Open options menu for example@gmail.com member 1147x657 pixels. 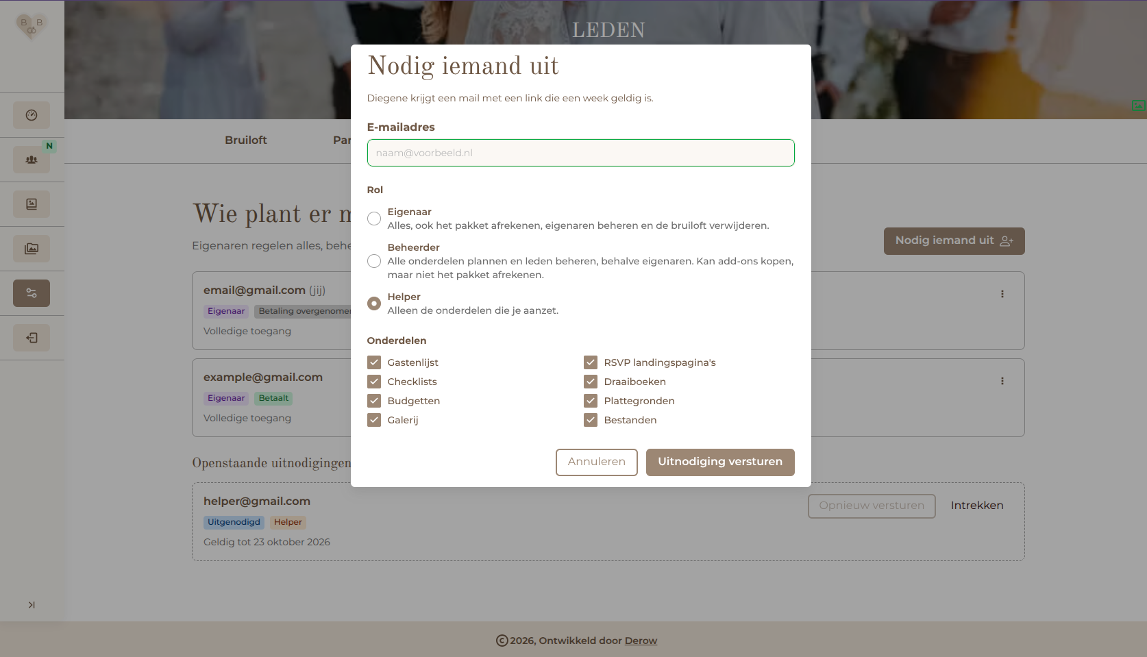pyautogui.click(x=1002, y=381)
